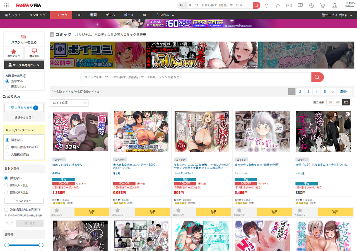
Task: Select the 表示しない AI works radio button
Action: point(8,87)
